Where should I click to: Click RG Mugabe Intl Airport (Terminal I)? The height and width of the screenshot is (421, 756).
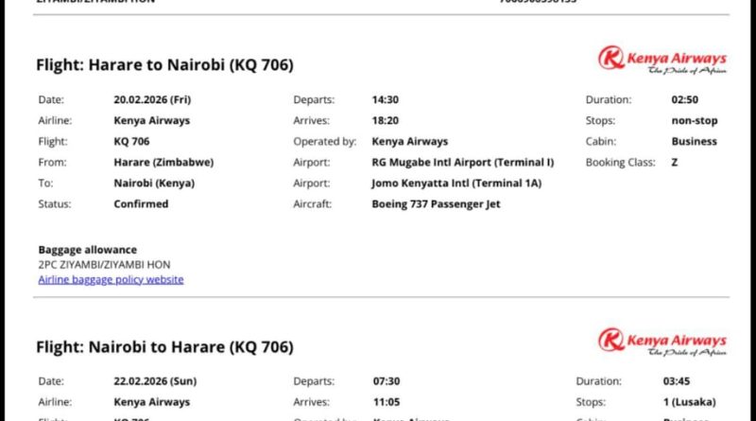point(463,162)
